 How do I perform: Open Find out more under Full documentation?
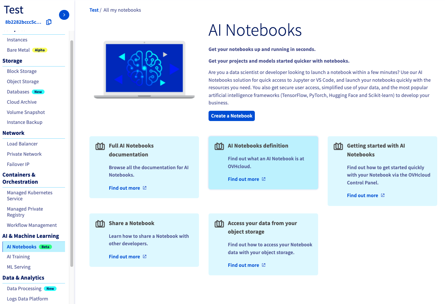124,188
